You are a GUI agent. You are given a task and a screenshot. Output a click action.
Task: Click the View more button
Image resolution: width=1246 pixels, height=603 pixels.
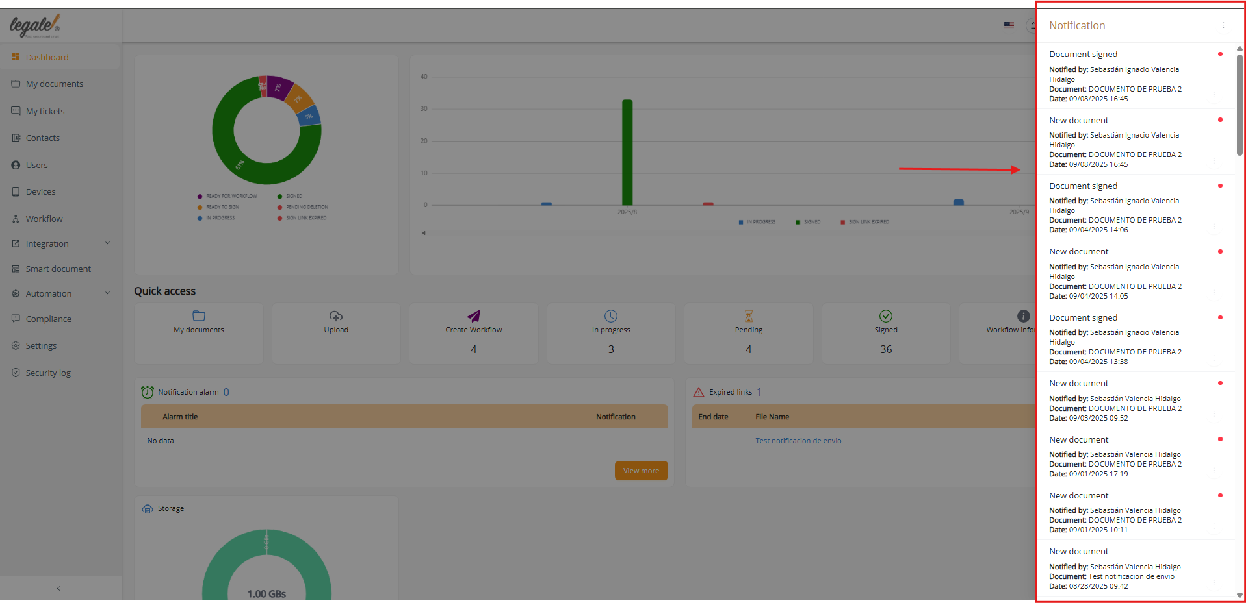pyautogui.click(x=642, y=471)
